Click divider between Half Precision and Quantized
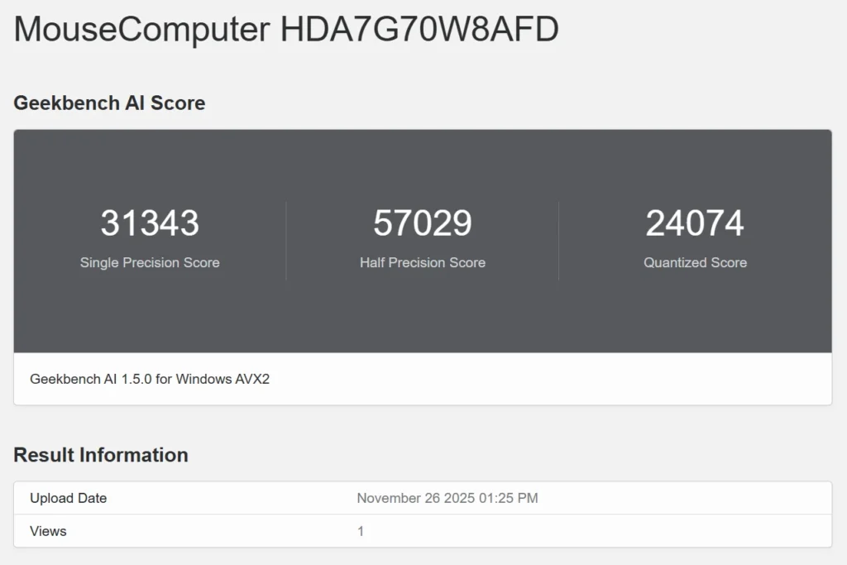847x565 pixels. pos(558,241)
